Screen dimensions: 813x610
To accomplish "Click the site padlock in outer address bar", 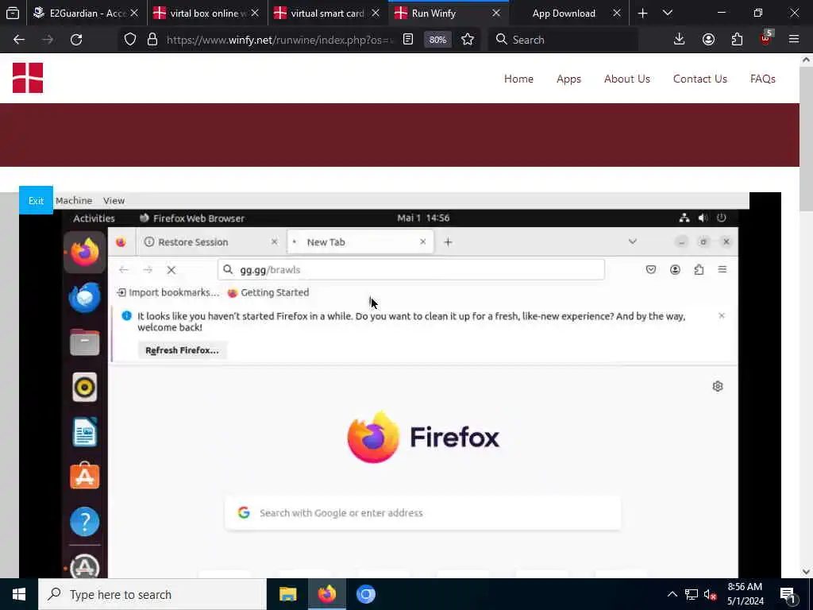I will (152, 40).
